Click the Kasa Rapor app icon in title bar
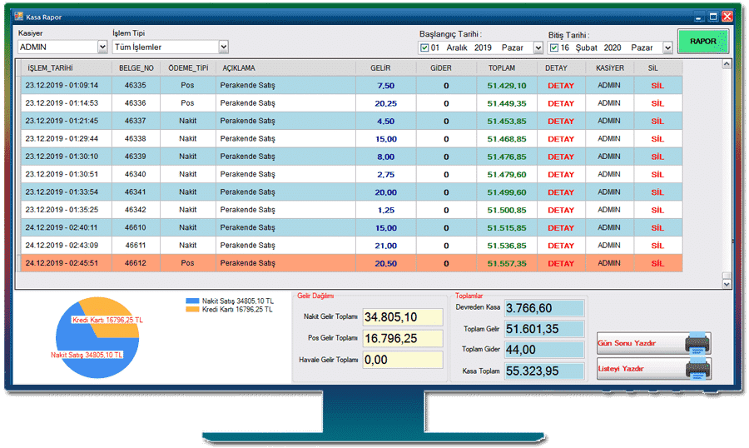The image size is (749, 448). click(19, 16)
